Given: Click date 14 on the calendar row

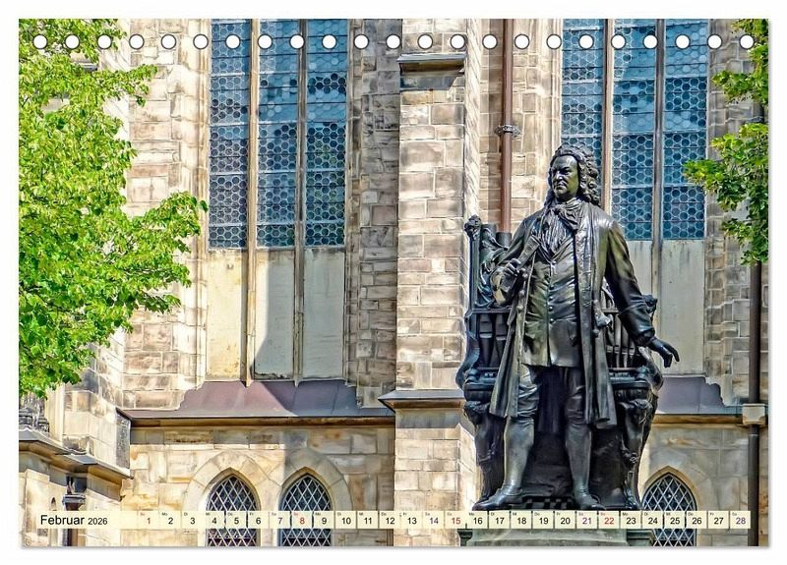Looking at the screenshot, I should (432, 520).
